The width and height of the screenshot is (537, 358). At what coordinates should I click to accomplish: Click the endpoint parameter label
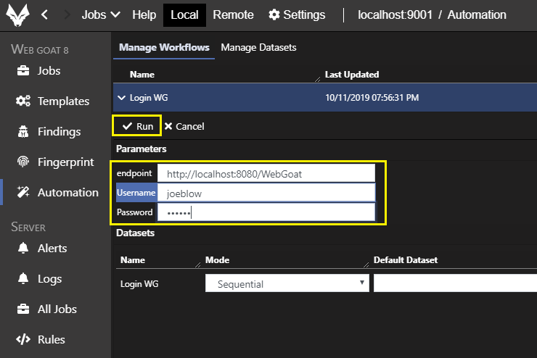coord(134,173)
